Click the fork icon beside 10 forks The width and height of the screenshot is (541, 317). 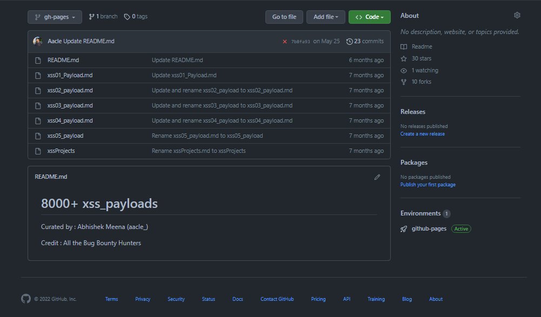(404, 82)
